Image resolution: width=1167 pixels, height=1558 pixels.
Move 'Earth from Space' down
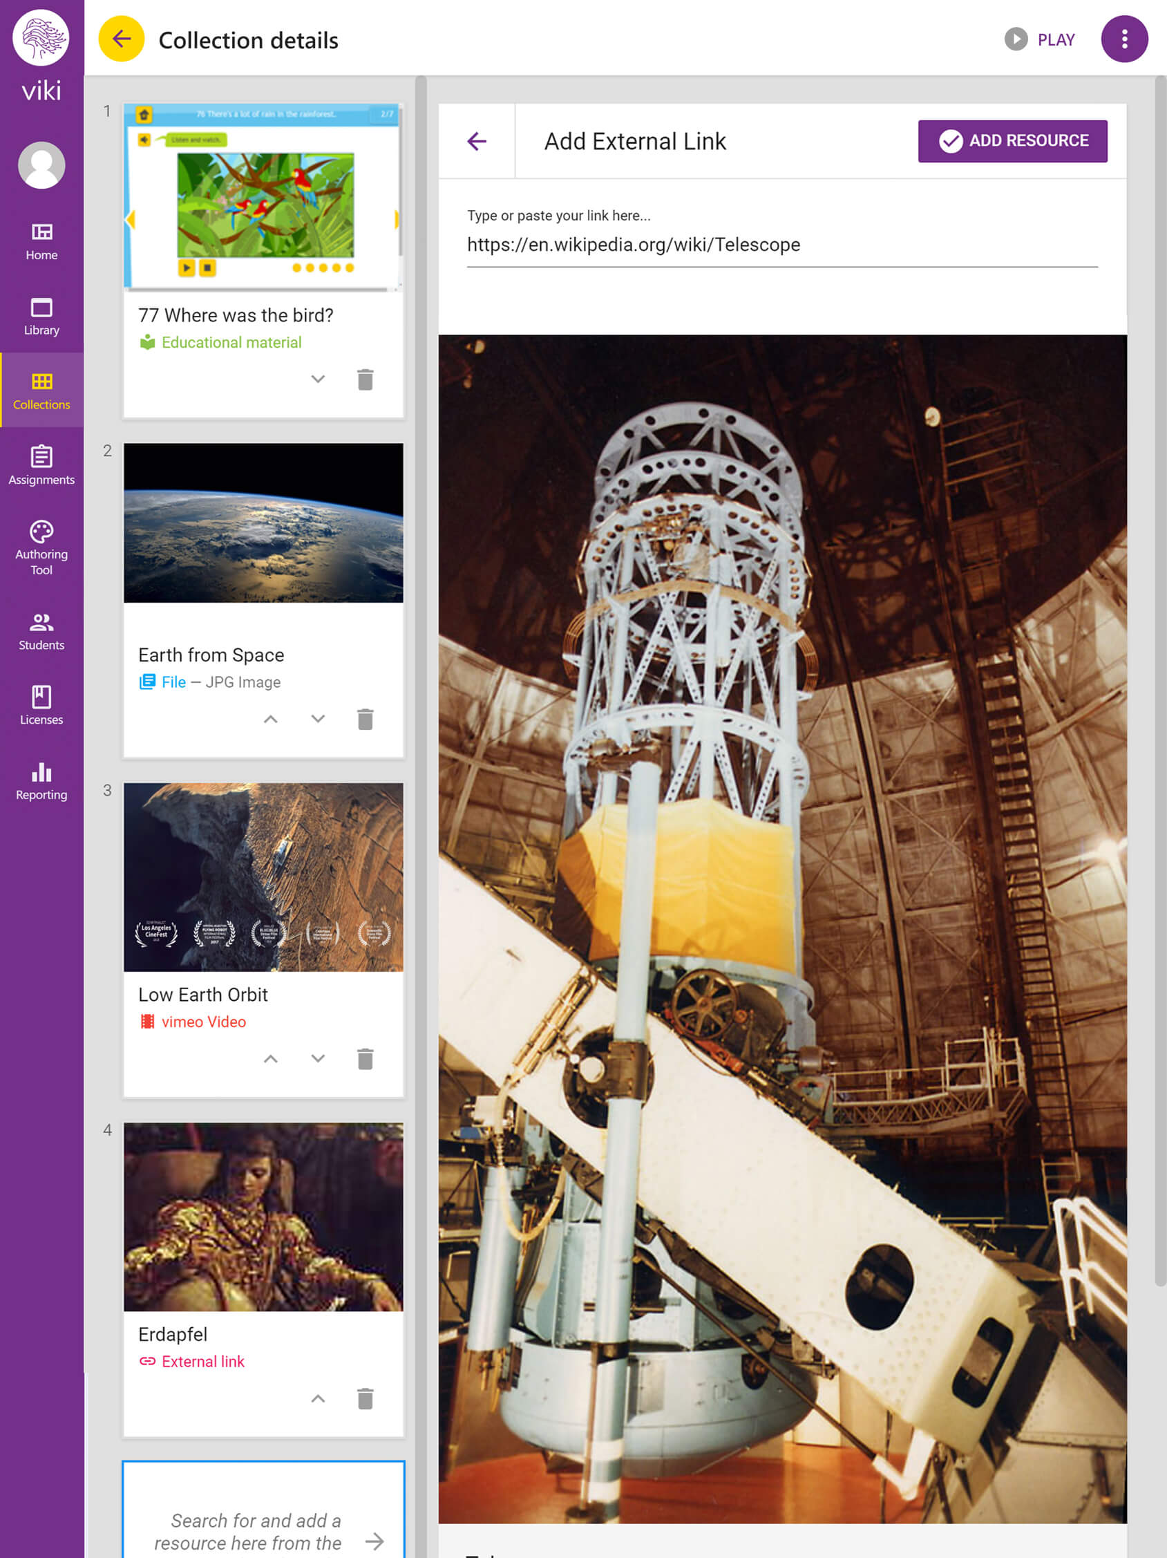pyautogui.click(x=318, y=719)
